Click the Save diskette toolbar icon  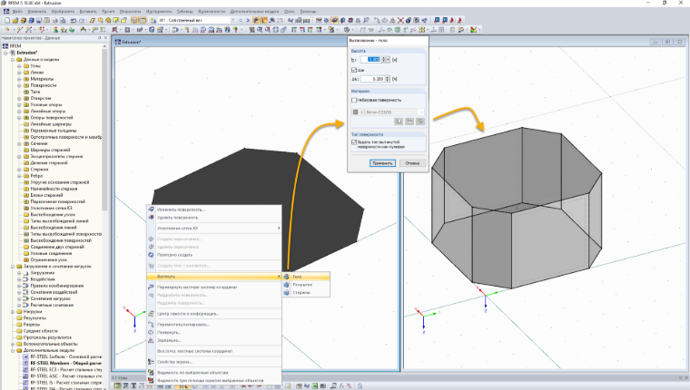[x=39, y=20]
